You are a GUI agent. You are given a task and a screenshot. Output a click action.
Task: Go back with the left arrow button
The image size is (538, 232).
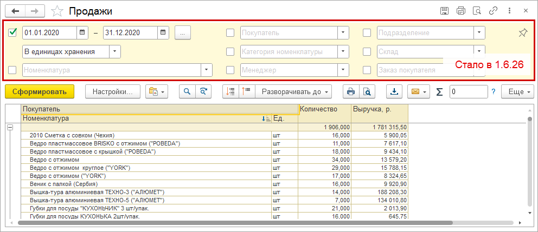pyautogui.click(x=15, y=11)
